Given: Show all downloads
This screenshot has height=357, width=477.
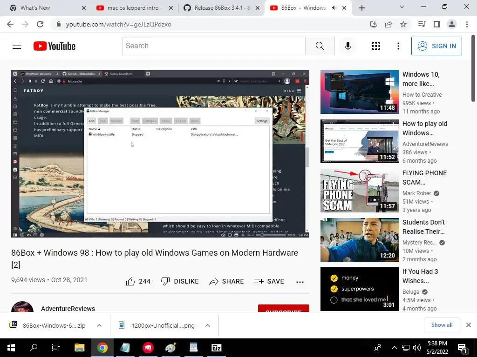Looking at the screenshot, I should click(442, 325).
